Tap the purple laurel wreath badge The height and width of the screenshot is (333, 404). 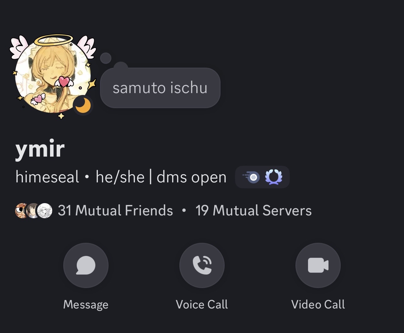click(273, 177)
